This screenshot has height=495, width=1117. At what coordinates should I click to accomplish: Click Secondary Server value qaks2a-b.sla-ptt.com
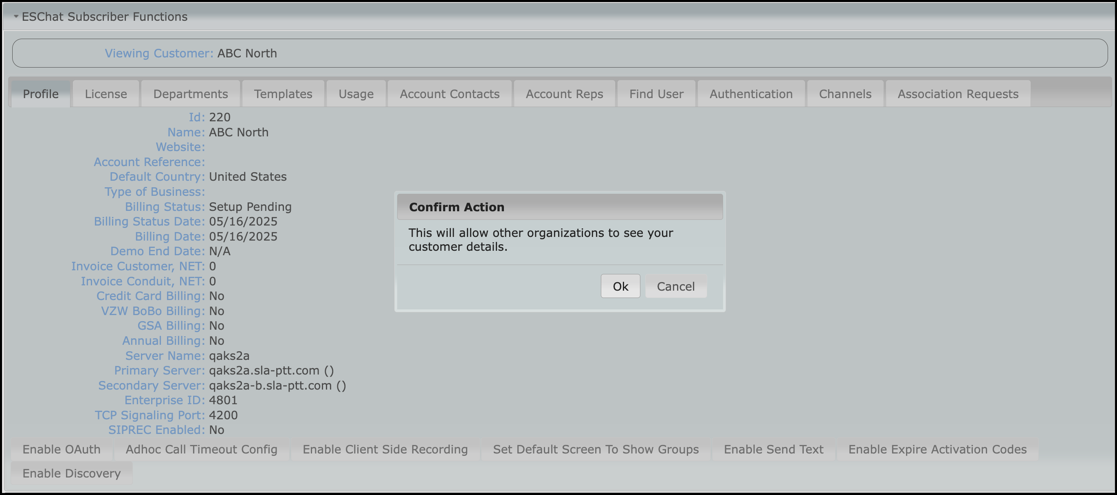270,385
